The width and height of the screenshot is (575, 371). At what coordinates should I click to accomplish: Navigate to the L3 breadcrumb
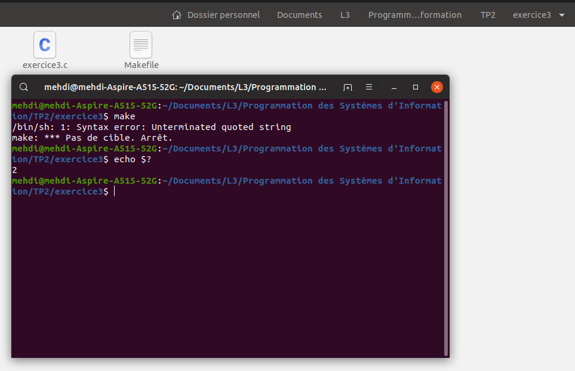pos(345,15)
